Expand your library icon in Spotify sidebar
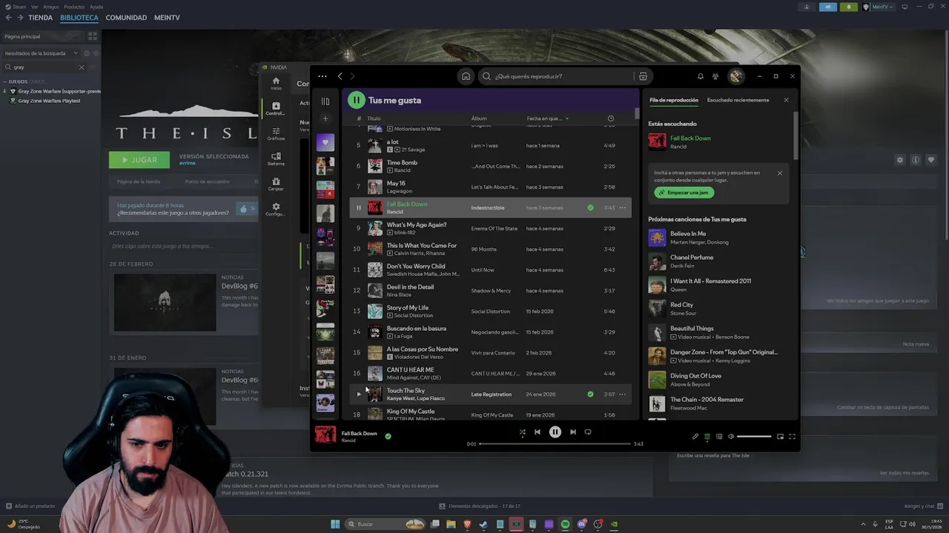 pos(325,101)
